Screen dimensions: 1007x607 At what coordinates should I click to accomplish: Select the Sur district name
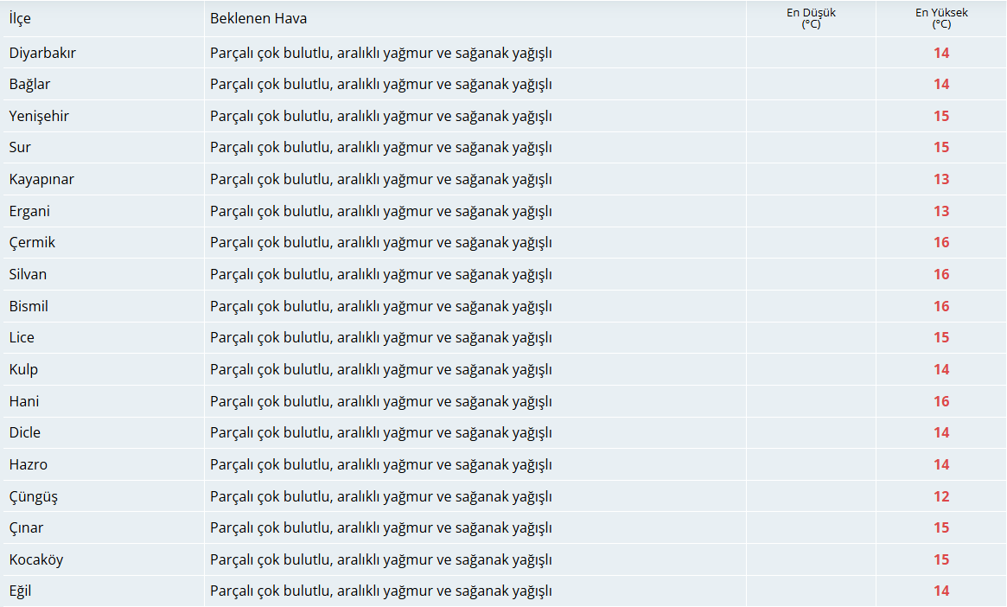click(20, 148)
